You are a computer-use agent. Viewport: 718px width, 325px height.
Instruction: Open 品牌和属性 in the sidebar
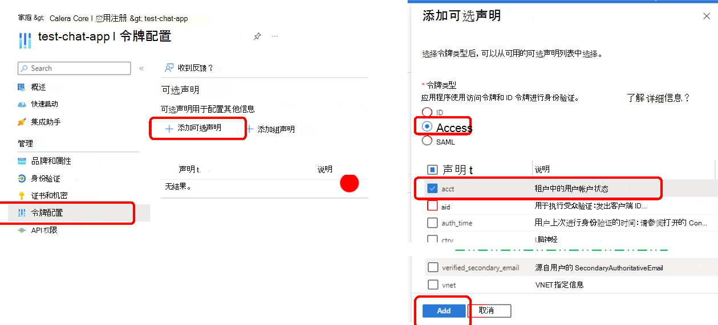tap(51, 161)
